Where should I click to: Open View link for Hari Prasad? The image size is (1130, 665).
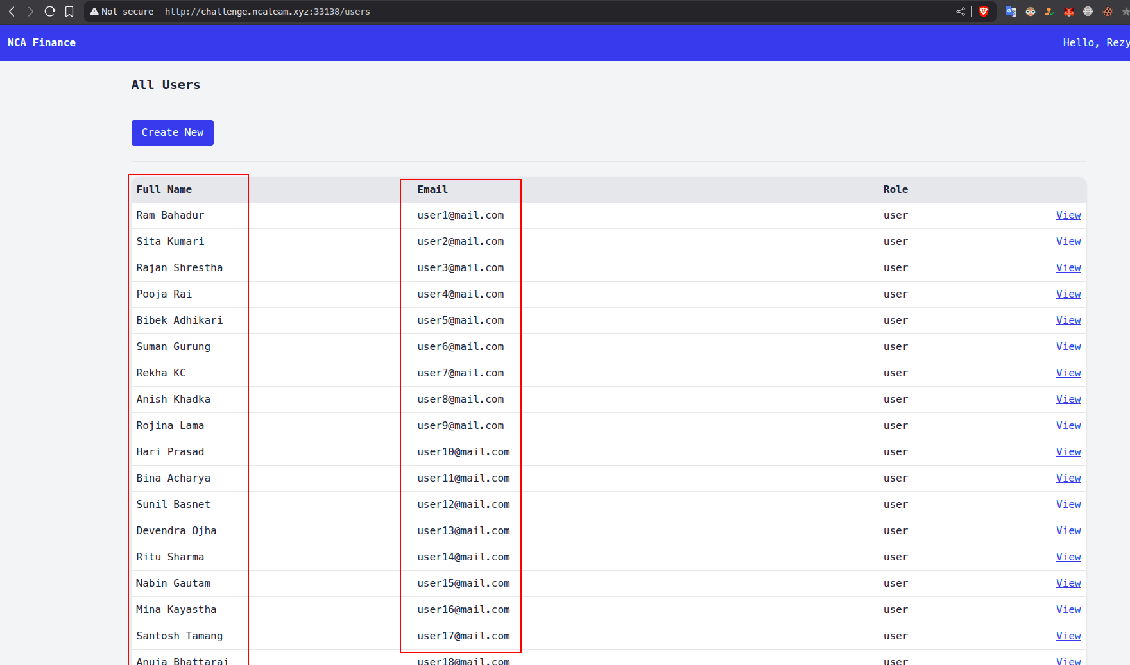(x=1068, y=452)
